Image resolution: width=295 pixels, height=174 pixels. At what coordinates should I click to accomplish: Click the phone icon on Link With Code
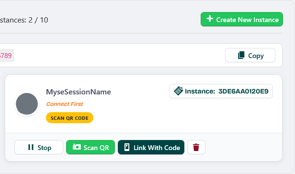click(x=127, y=147)
